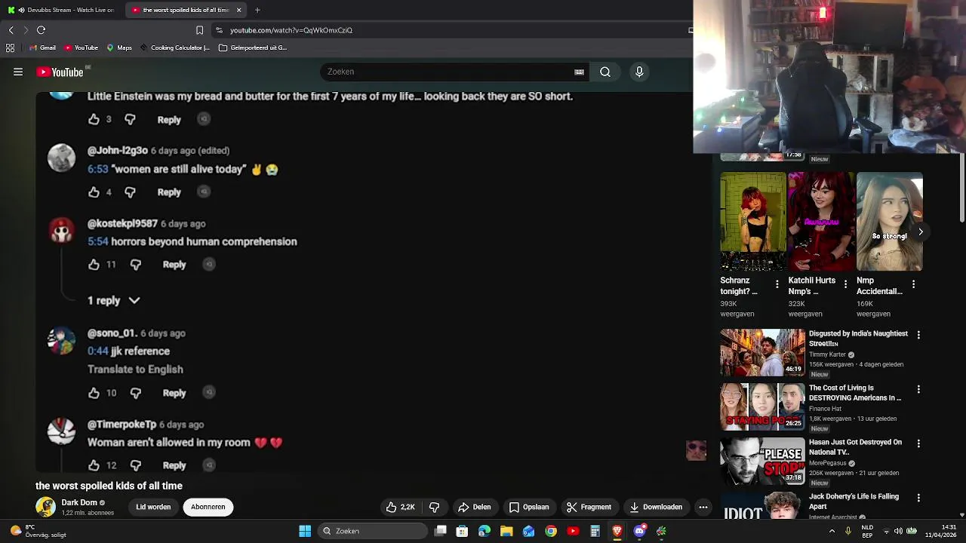
Task: Open the on-screen keyboard in search box
Action: 579,72
